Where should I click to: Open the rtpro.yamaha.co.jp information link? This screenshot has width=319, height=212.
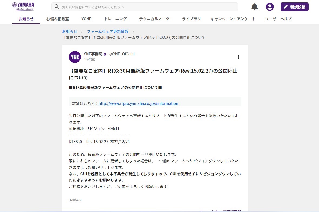(x=138, y=103)
